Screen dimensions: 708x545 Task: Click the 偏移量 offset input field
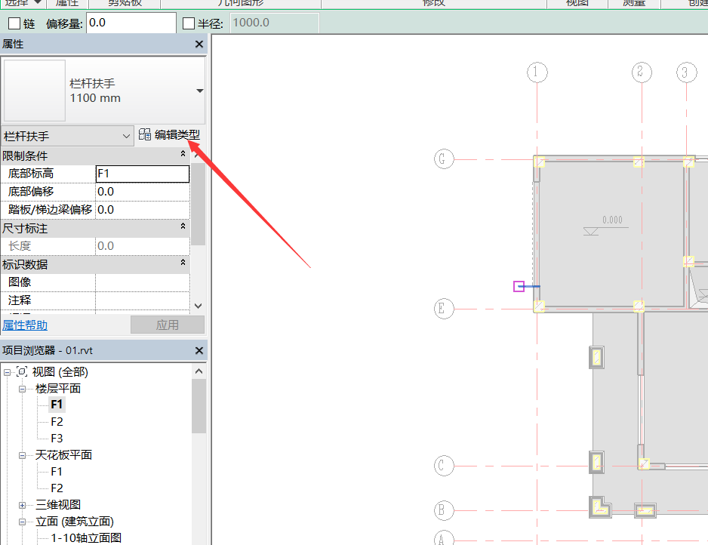[x=131, y=23]
